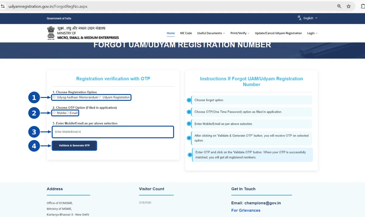This screenshot has height=217, width=365.
Task: Click the Ministry of Micro, Small & Medium Enterprises title
Action: pyautogui.click(x=88, y=33)
